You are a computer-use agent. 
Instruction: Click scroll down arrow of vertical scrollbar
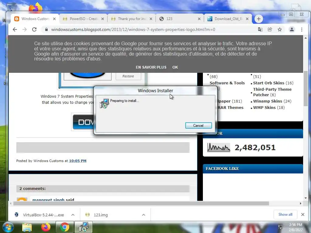306,198
